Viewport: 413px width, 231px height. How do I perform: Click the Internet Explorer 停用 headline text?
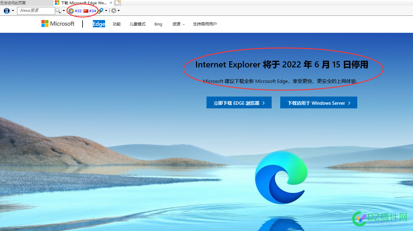(282, 65)
